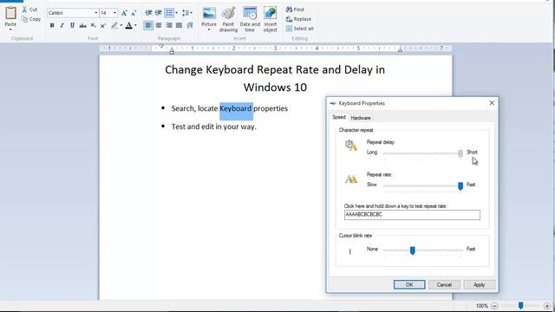This screenshot has height=312, width=555.
Task: Close the Keyboard Properties dialog
Action: click(492, 103)
